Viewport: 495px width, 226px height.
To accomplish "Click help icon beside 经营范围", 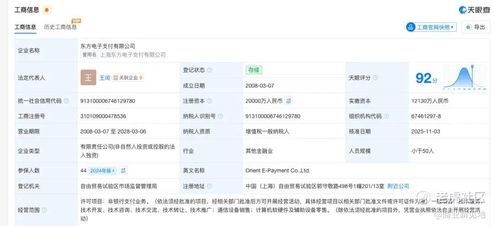I will [44, 210].
